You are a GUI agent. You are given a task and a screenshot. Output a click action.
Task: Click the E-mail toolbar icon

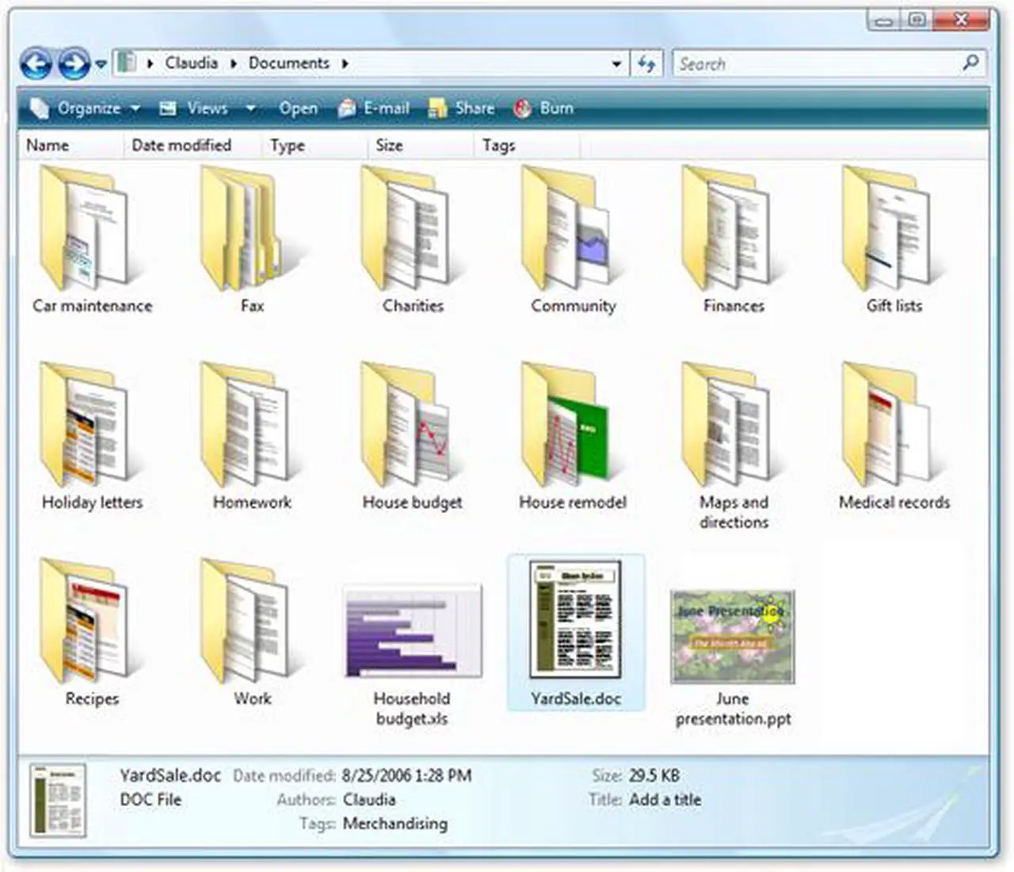click(x=346, y=109)
